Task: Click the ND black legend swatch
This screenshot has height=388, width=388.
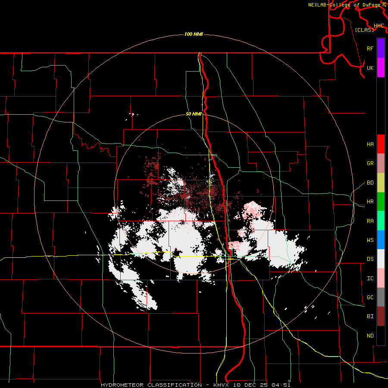Action: (x=381, y=335)
